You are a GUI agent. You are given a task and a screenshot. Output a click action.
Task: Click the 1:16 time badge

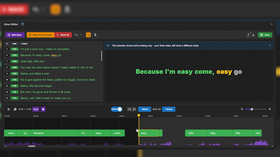click(15, 92)
